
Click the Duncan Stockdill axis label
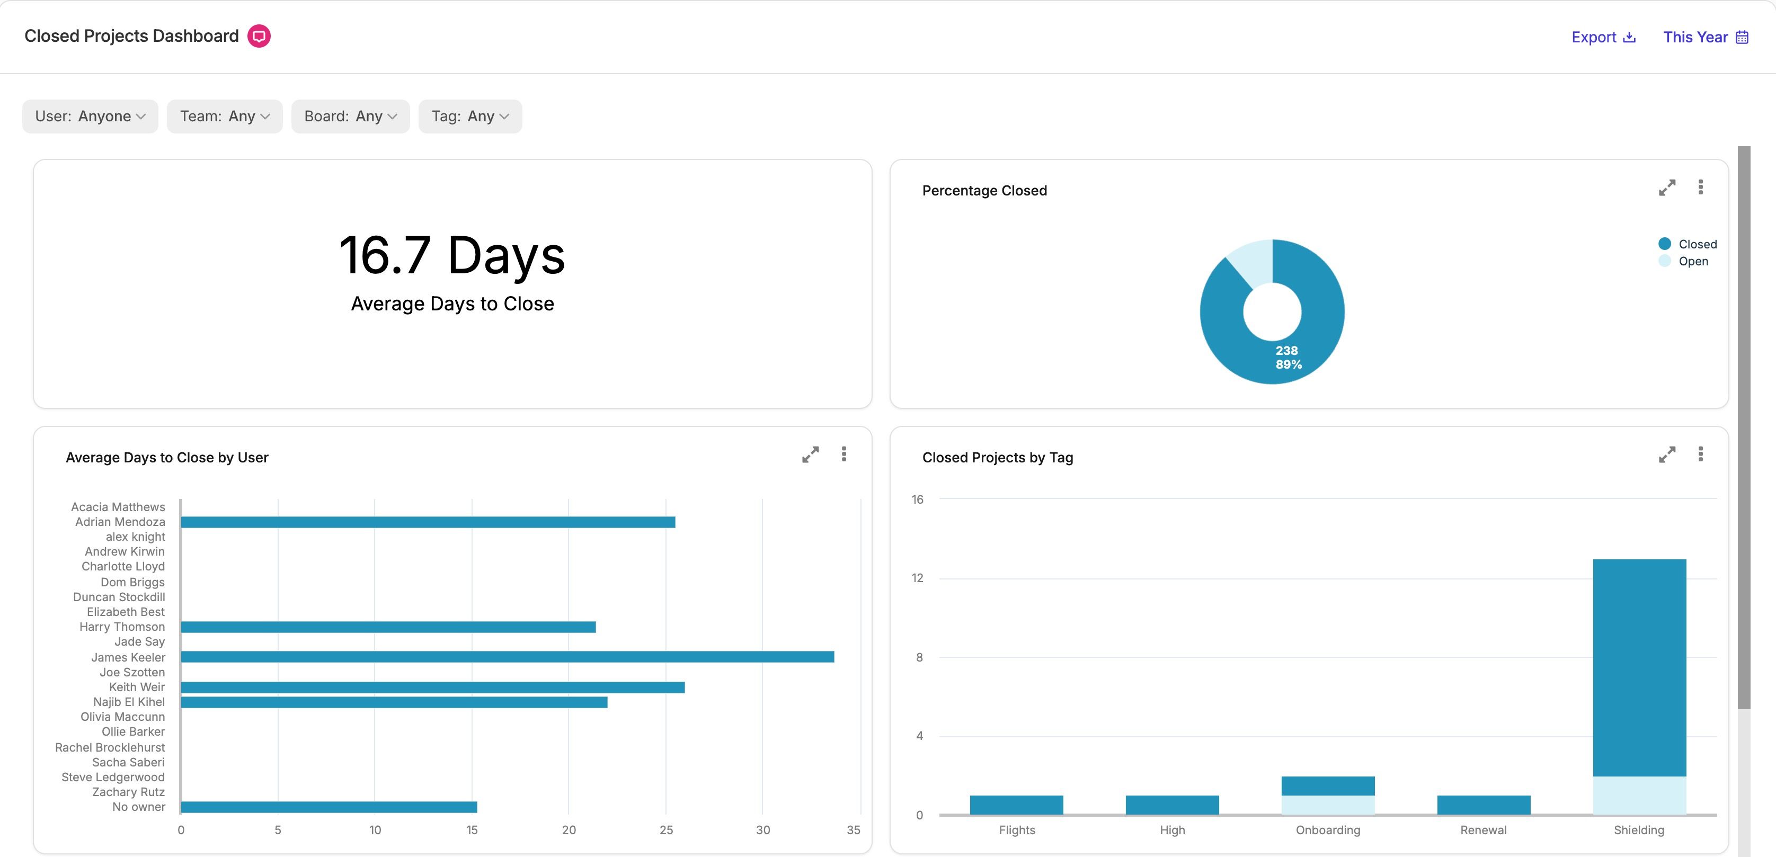[x=119, y=597]
